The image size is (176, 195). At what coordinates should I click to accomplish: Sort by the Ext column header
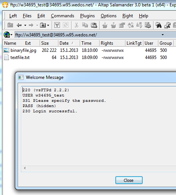click(x=28, y=43)
